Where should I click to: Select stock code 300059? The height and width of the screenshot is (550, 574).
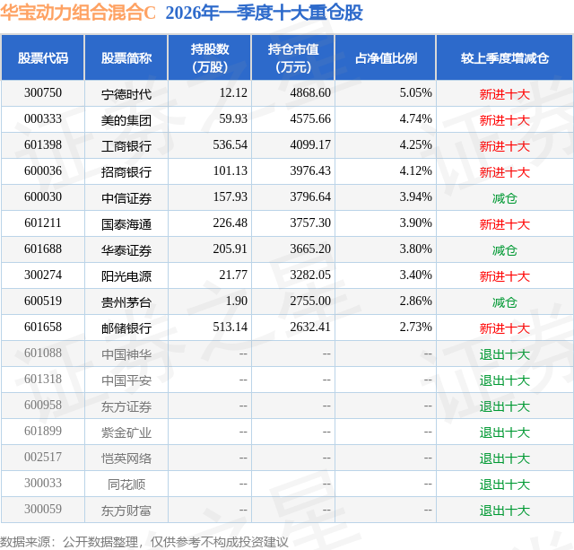point(43,509)
